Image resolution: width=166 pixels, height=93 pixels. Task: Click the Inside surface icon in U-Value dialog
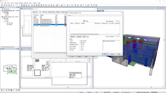point(84,21)
